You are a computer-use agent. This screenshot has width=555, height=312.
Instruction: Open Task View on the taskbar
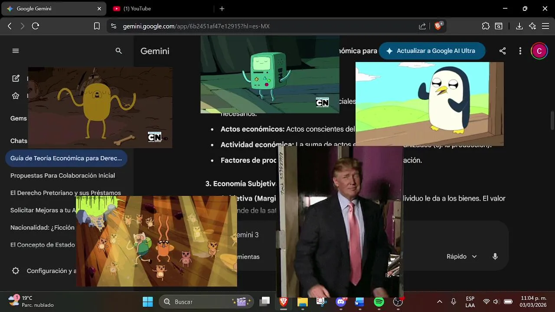pos(265,302)
